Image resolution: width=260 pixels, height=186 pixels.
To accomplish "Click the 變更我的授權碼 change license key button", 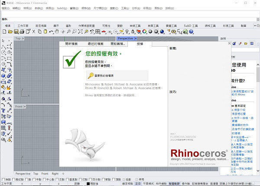I will (x=117, y=76).
